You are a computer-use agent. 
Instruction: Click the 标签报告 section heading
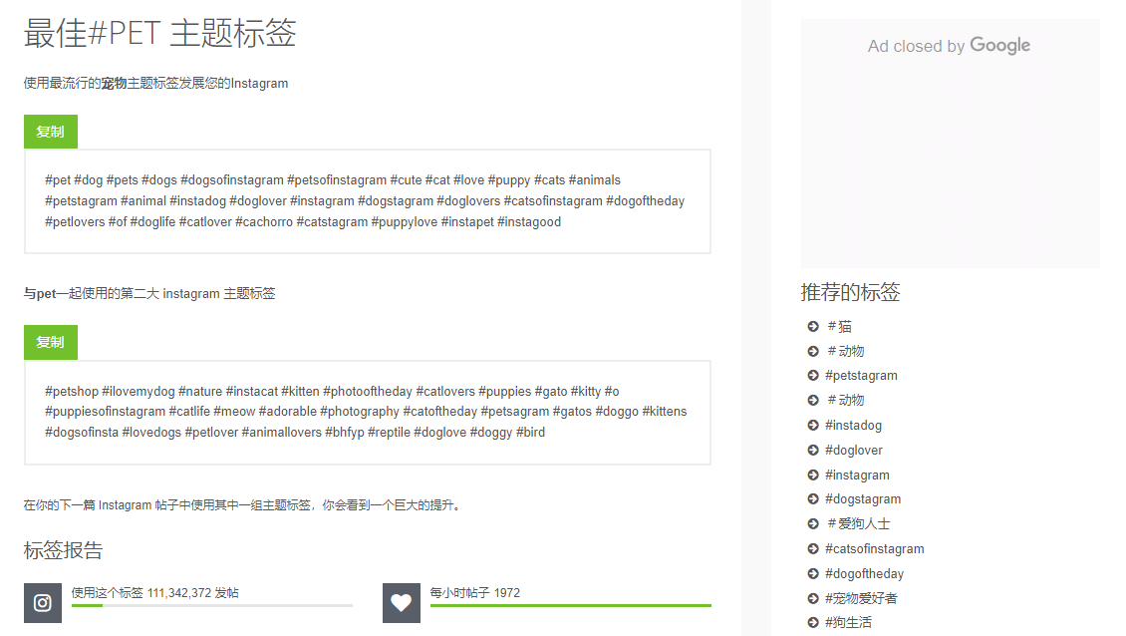[x=63, y=550]
